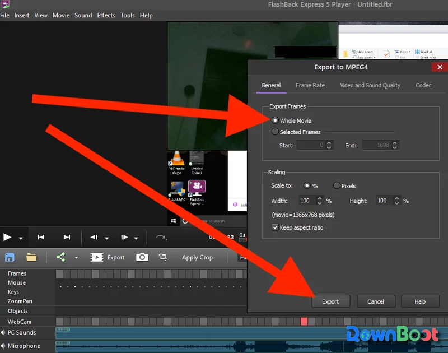This screenshot has width=448, height=353.
Task: Open the Sound menu
Action: (83, 16)
